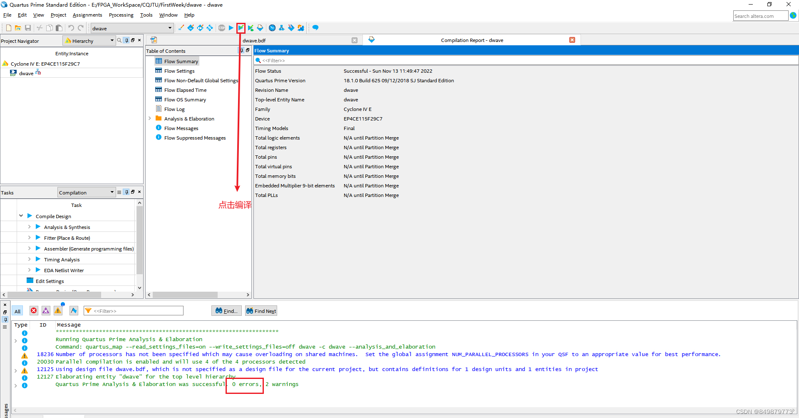Open the RTL hierarchy network icon
The image size is (799, 418).
pyautogui.click(x=282, y=28)
